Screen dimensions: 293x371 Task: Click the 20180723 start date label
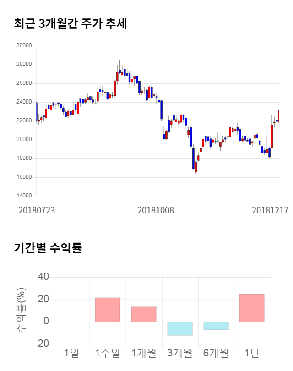click(37, 211)
